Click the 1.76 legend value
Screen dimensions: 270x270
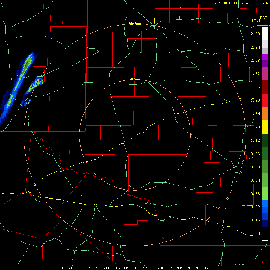[255, 87]
